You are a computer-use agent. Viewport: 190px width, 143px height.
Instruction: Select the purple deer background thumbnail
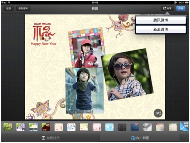(x=20, y=127)
